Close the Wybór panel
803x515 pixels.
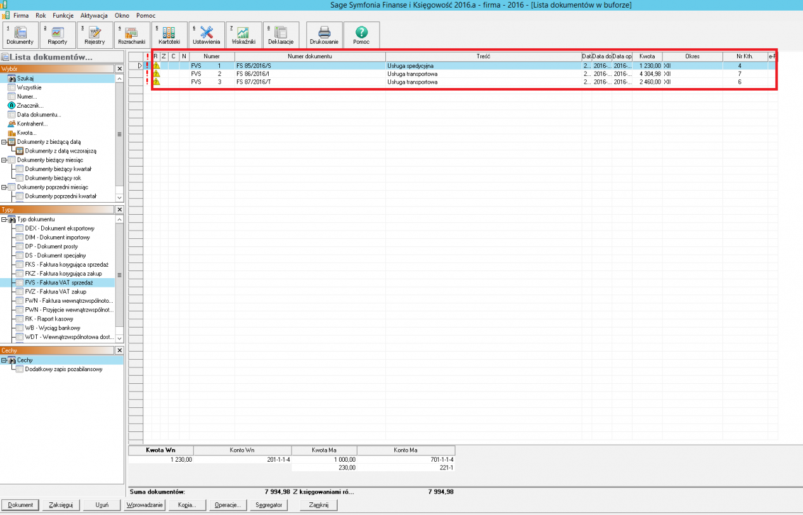coord(119,68)
